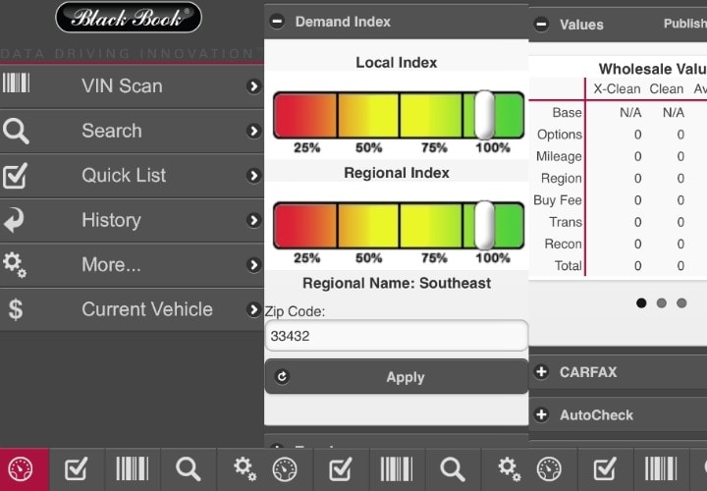
Task: Tap the gears icon in the More... row
Action: tap(16, 264)
